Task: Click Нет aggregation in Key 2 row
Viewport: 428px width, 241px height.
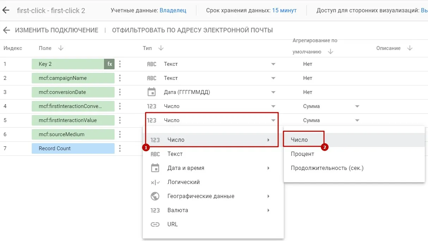Action: pos(307,64)
